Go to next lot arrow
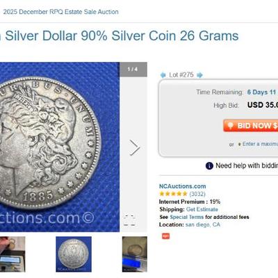Viewport: 278px width, 278px height. (199, 75)
